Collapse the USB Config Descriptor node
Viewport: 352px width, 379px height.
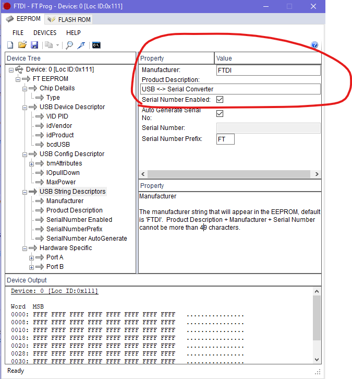(25, 155)
